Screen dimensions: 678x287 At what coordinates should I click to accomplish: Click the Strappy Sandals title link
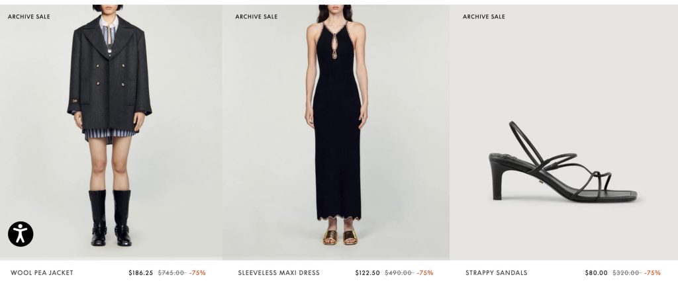pyautogui.click(x=497, y=272)
